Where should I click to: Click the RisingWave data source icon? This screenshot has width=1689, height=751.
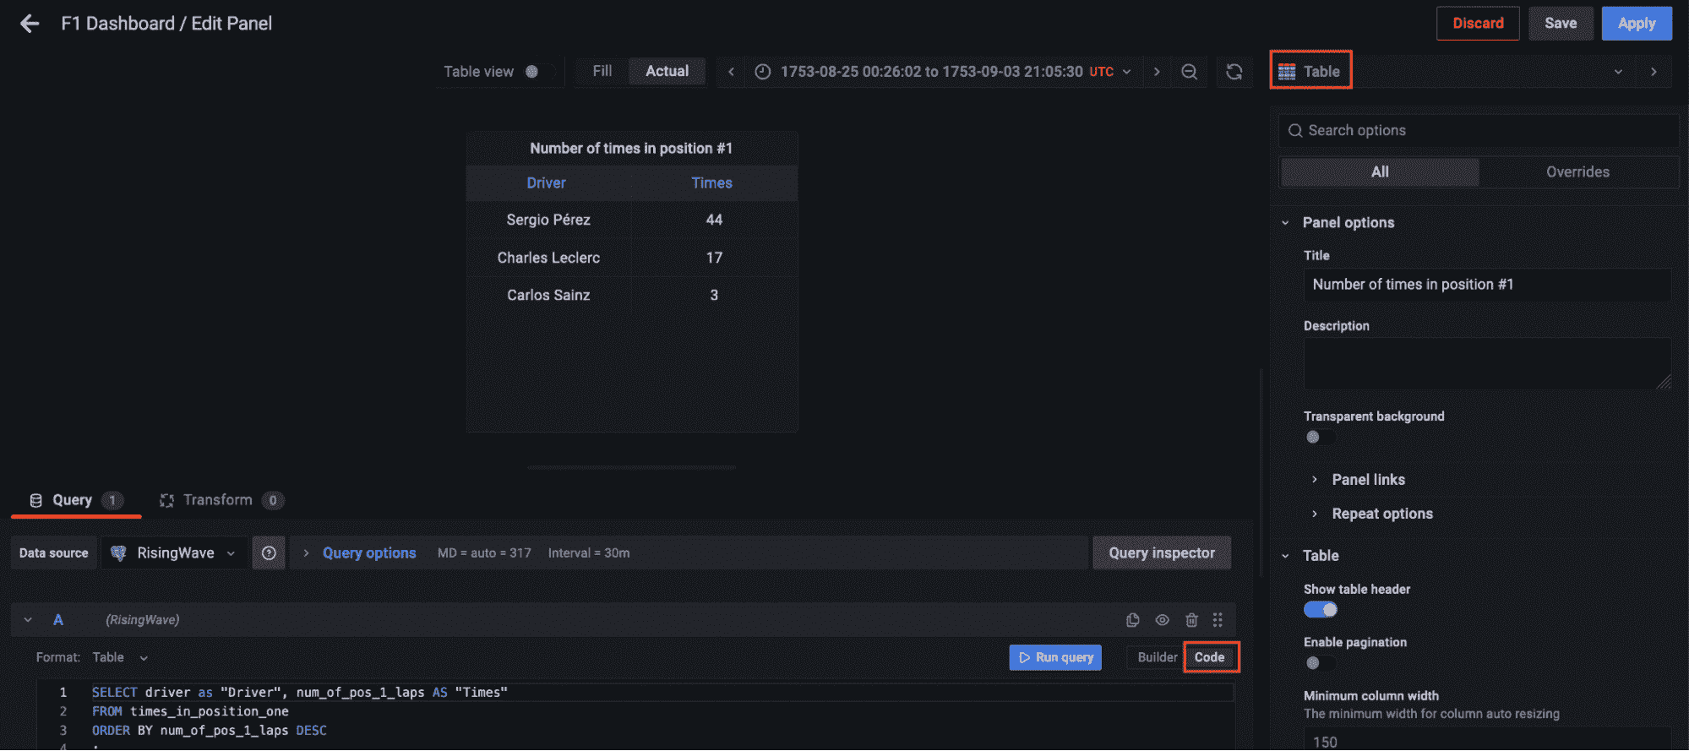[x=118, y=553]
